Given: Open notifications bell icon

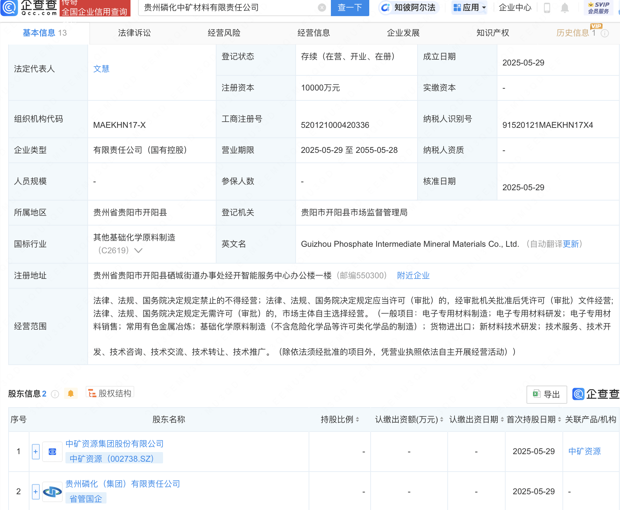Looking at the screenshot, I should coord(565,8).
